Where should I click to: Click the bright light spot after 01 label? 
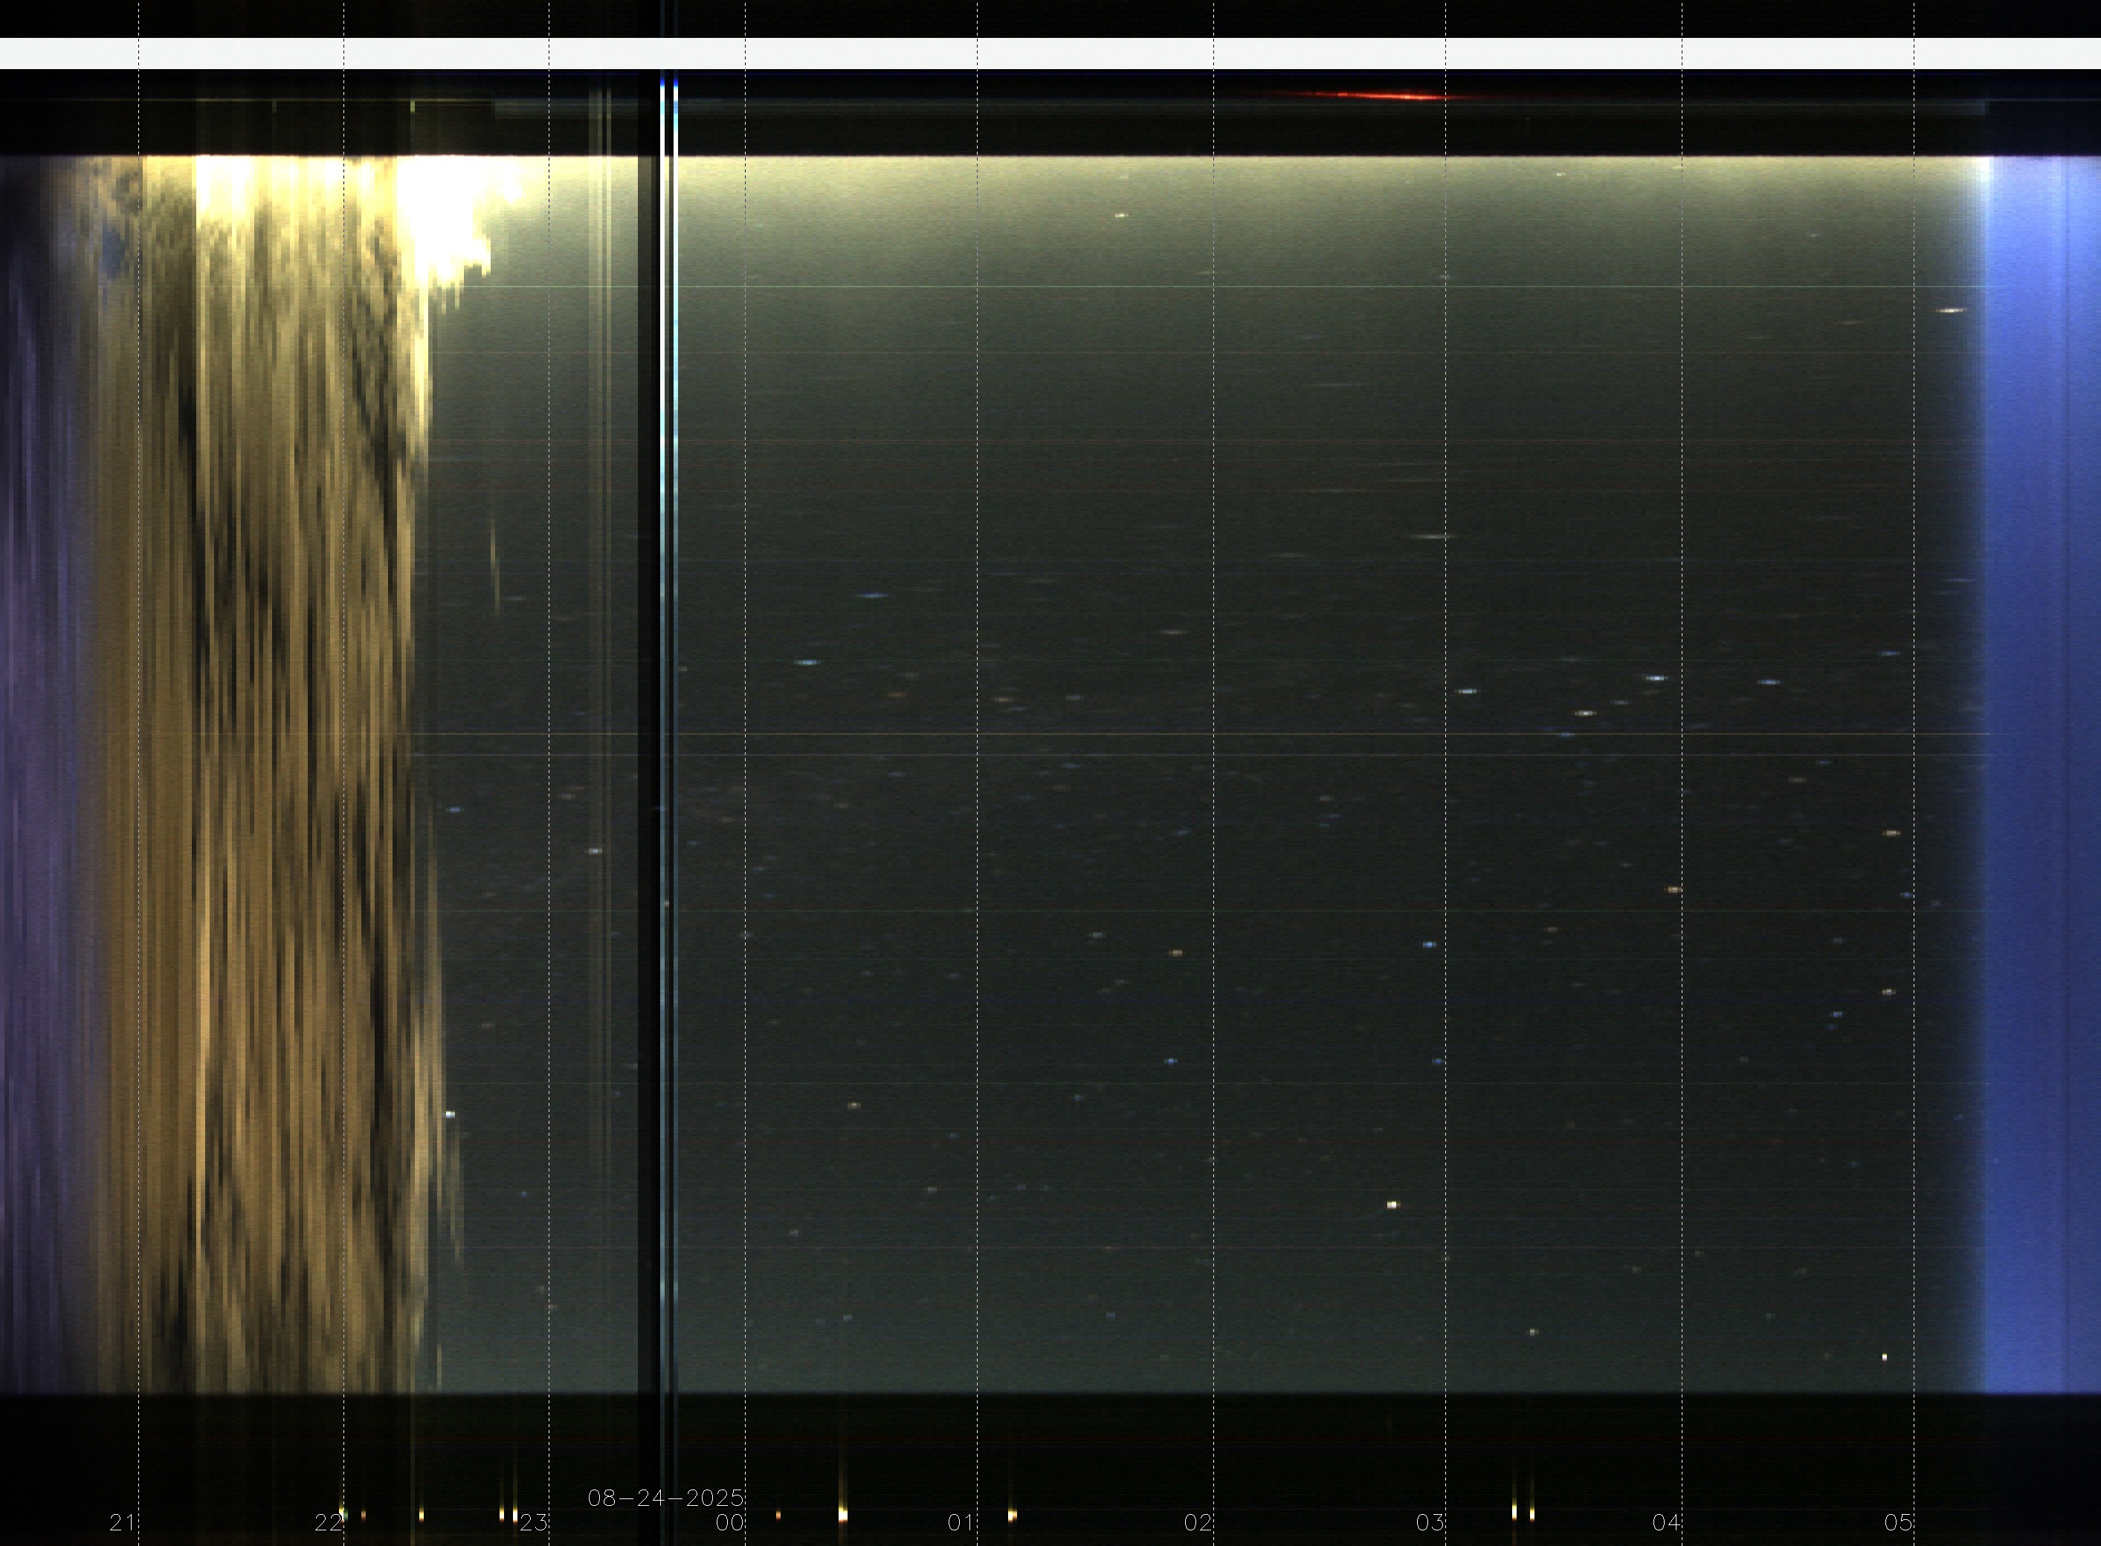pyautogui.click(x=1012, y=1514)
